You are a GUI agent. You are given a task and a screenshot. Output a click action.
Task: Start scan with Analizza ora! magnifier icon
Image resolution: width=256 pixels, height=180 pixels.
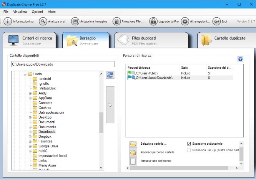click(43, 21)
